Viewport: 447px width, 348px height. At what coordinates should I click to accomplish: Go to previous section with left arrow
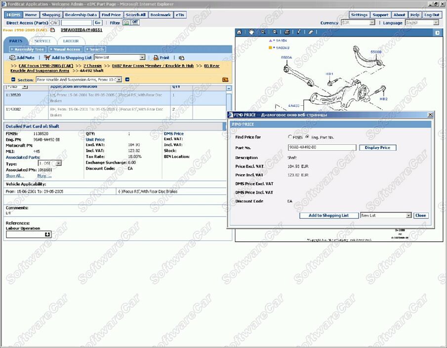(x=13, y=80)
